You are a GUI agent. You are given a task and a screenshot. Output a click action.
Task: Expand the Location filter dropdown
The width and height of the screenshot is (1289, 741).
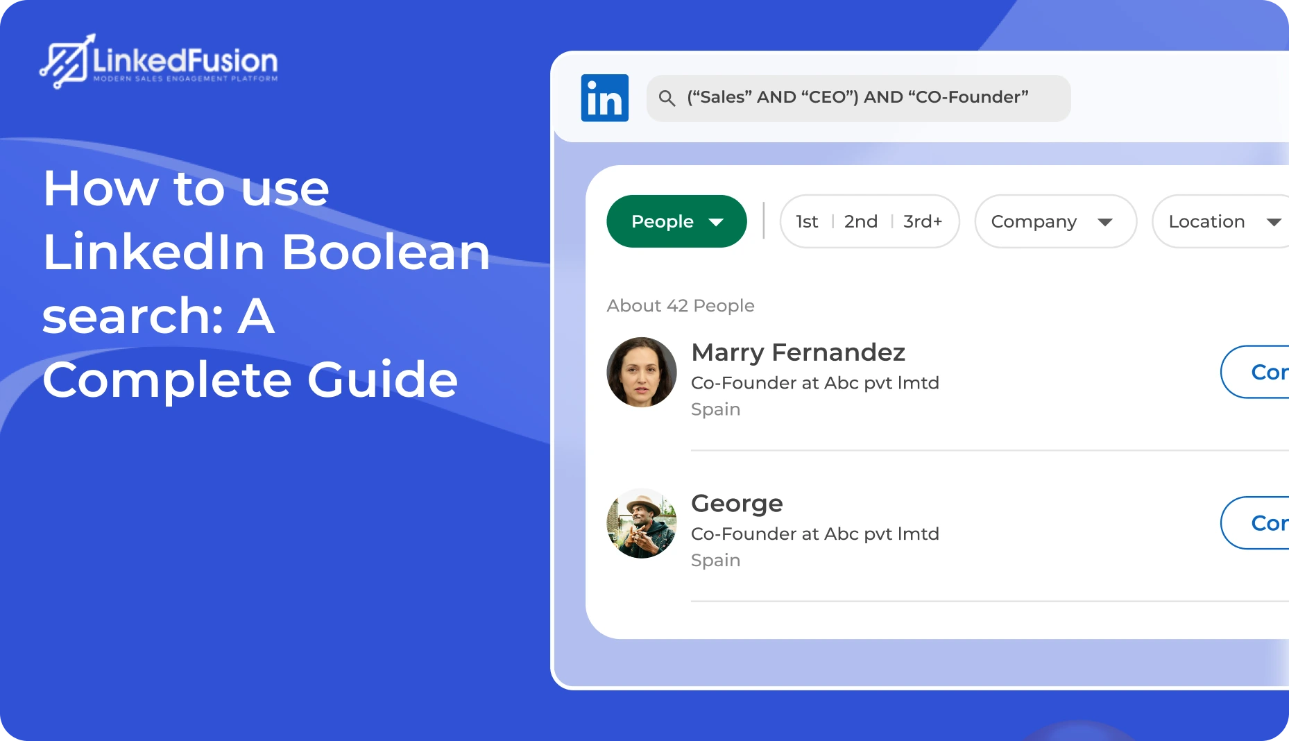click(x=1221, y=221)
